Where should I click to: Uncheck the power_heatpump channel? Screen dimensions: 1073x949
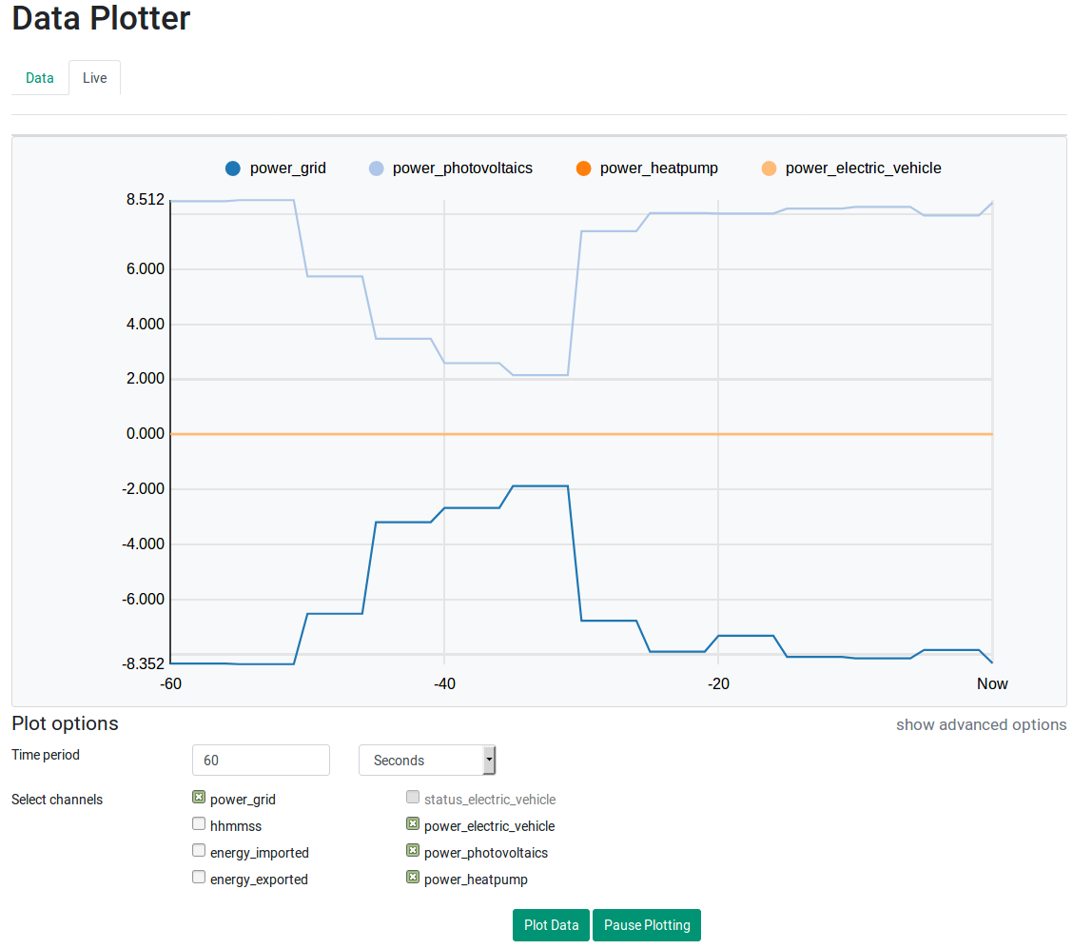pos(413,876)
